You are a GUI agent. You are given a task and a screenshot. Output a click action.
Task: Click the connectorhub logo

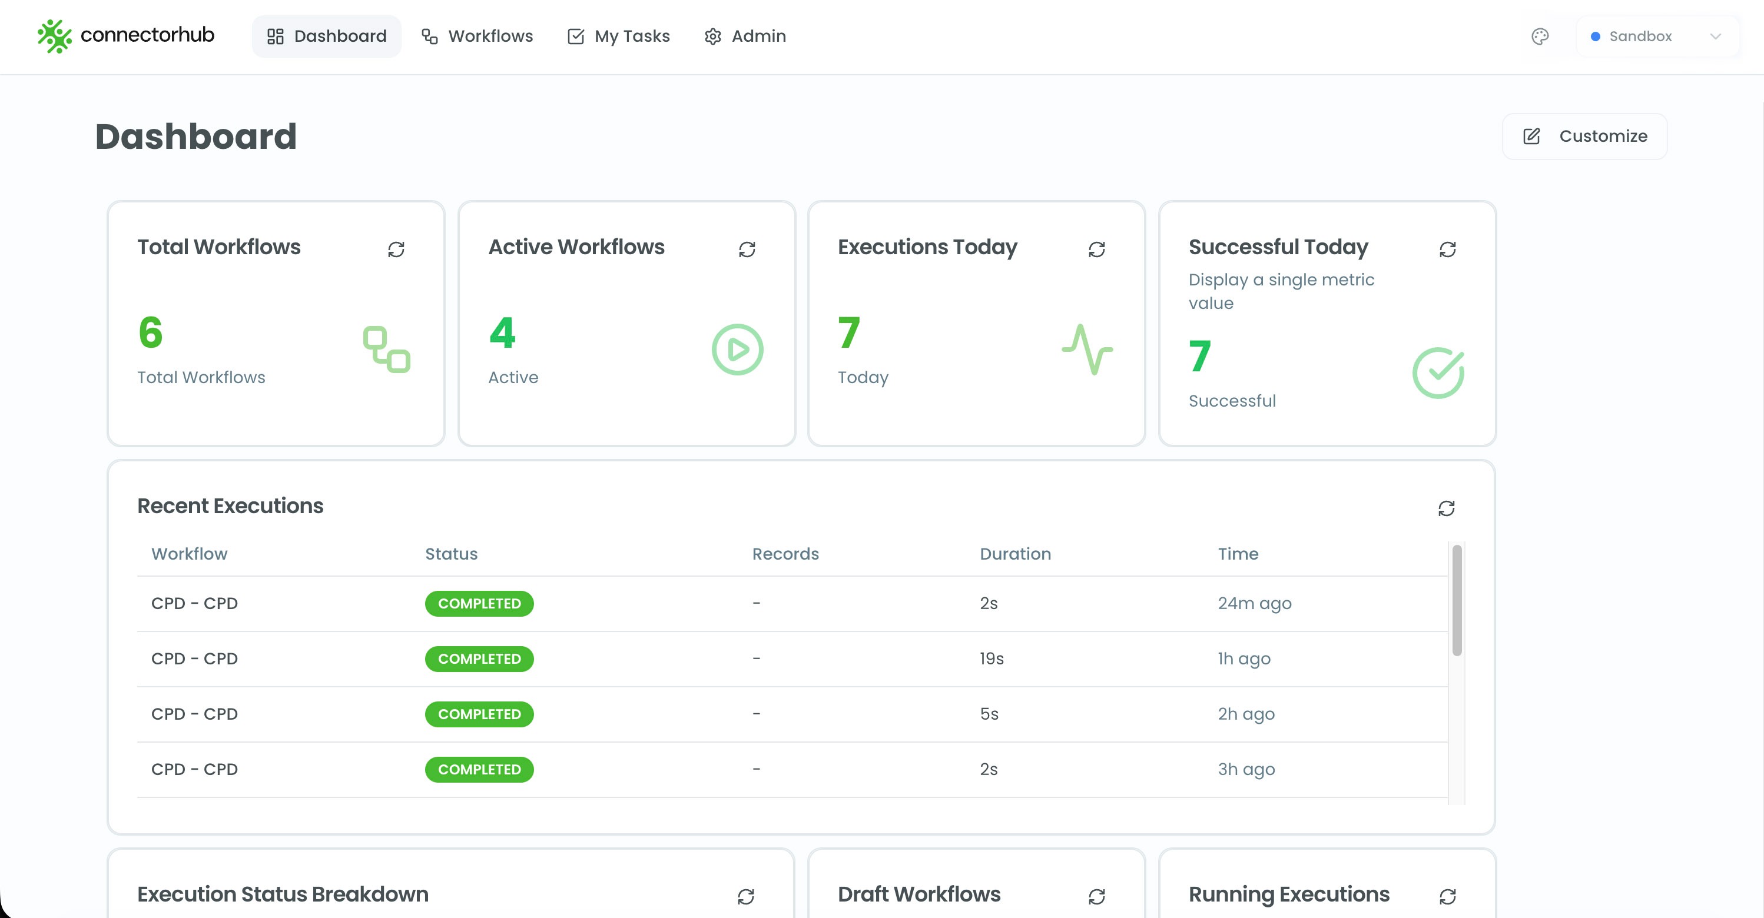point(125,35)
